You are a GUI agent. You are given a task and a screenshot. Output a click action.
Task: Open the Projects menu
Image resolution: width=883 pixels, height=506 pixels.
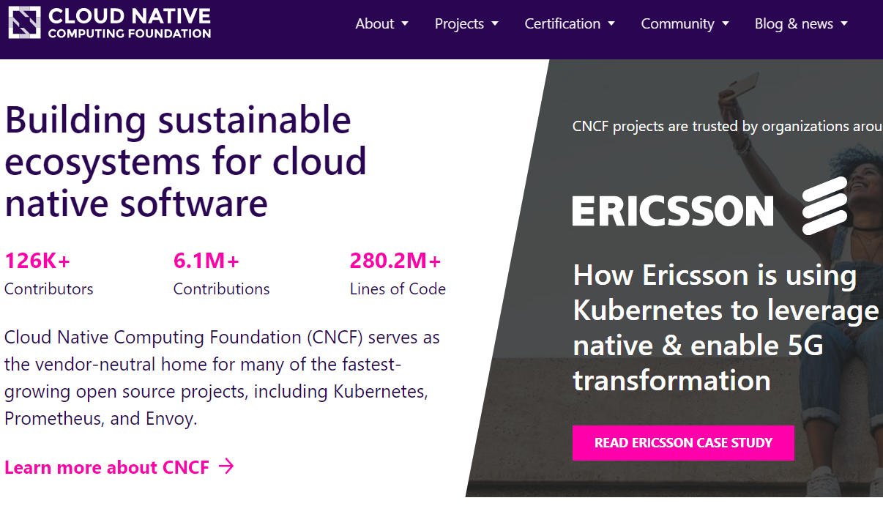pyautogui.click(x=459, y=23)
